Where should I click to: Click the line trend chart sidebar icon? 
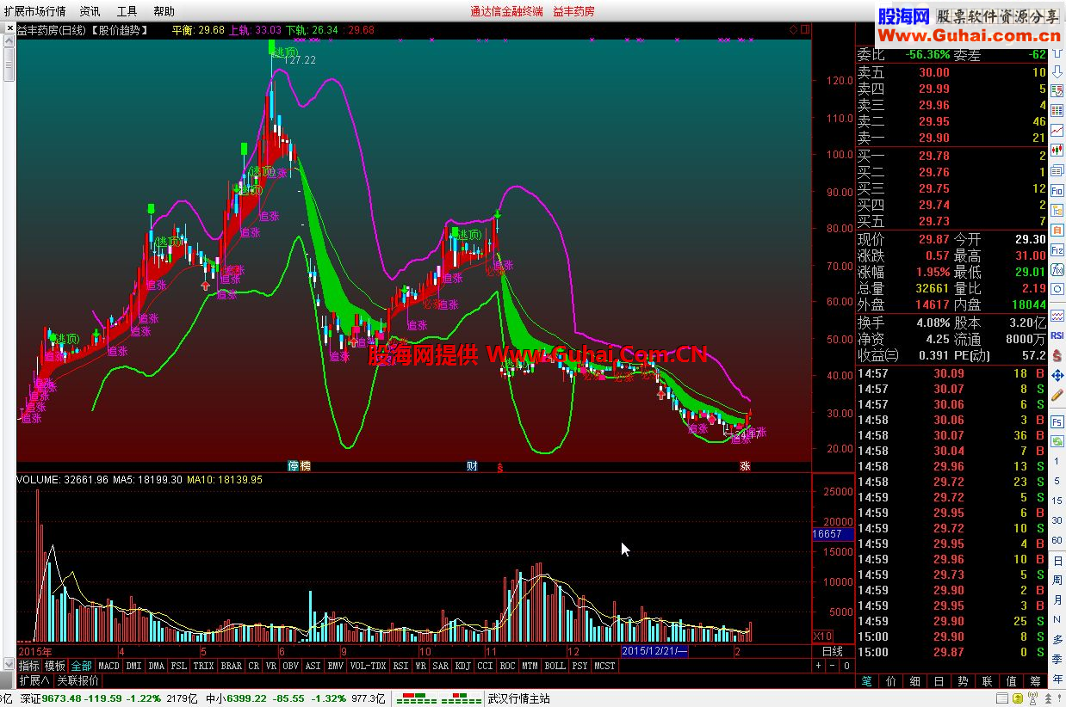click(x=1057, y=132)
